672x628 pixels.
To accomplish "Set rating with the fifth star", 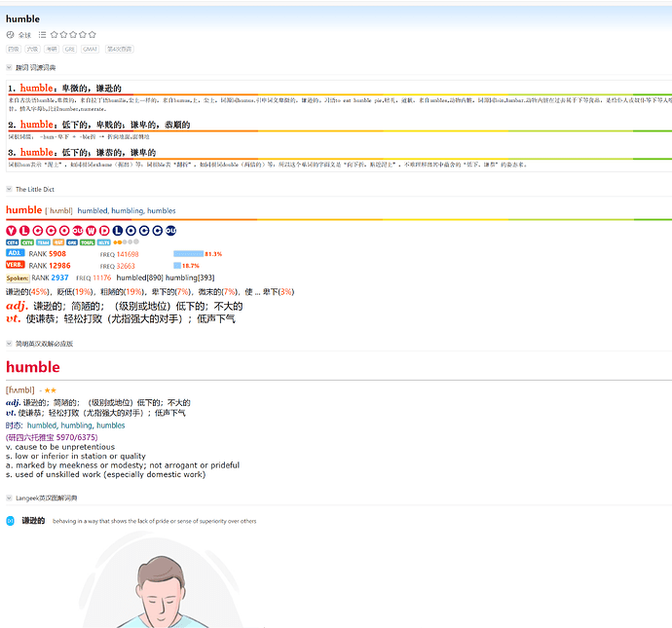I will (92, 35).
